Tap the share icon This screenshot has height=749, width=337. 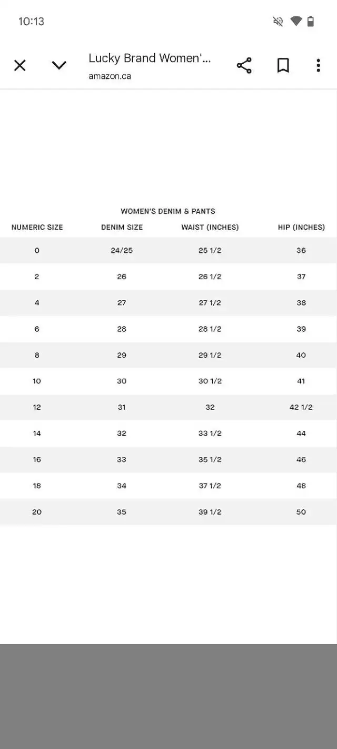[x=244, y=65]
